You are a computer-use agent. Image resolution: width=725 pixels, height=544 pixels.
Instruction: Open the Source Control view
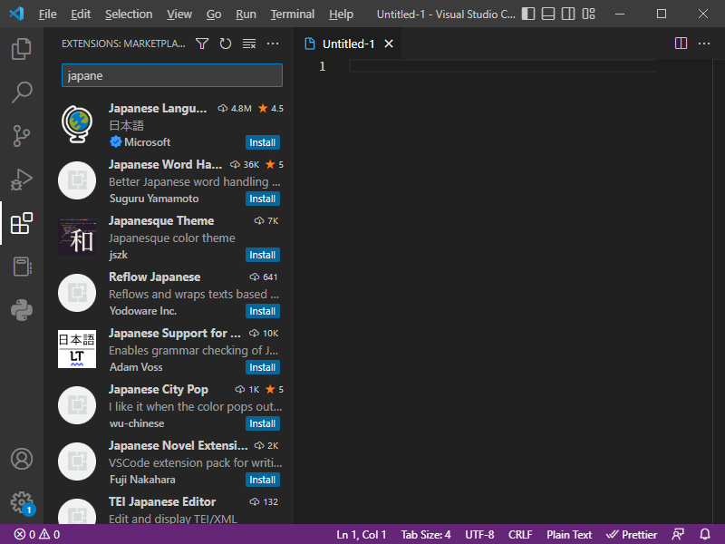tap(21, 136)
